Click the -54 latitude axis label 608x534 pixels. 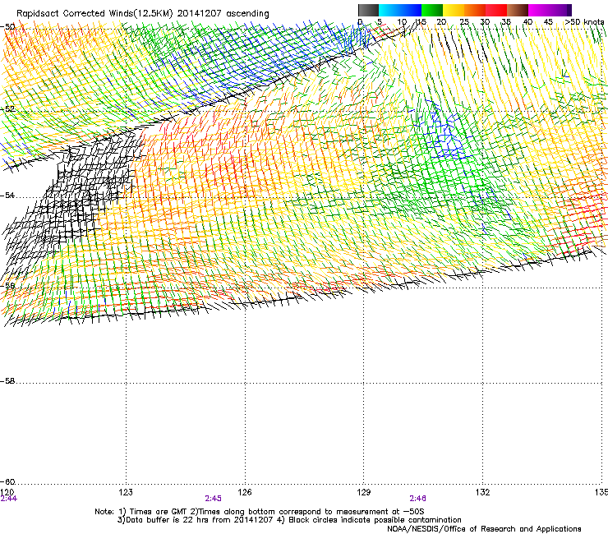(x=7, y=196)
